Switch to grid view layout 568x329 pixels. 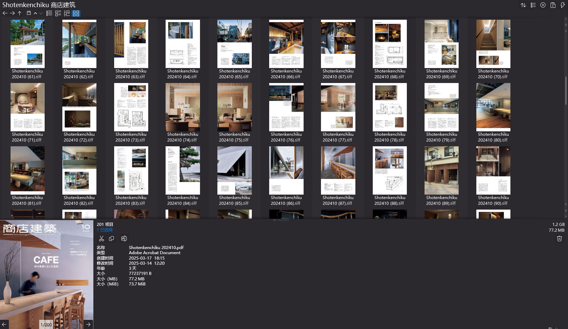(76, 13)
